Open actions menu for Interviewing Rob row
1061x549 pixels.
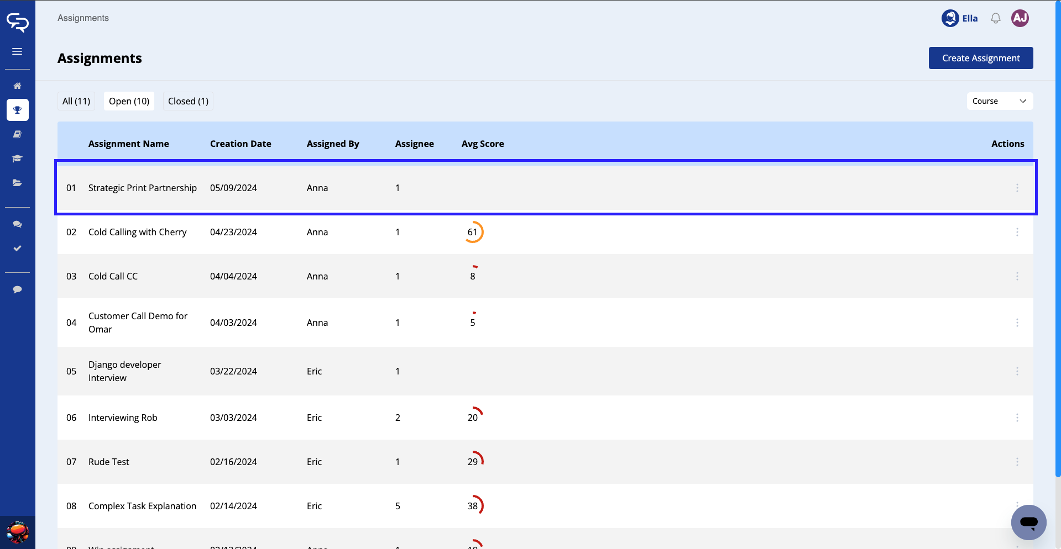pyautogui.click(x=1017, y=418)
